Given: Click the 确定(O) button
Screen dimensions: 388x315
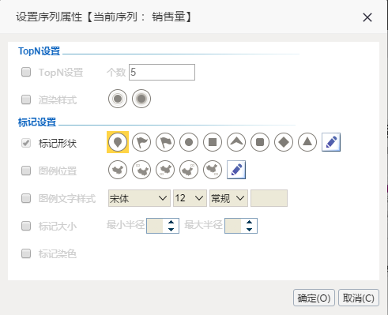Looking at the screenshot, I should click(314, 298).
